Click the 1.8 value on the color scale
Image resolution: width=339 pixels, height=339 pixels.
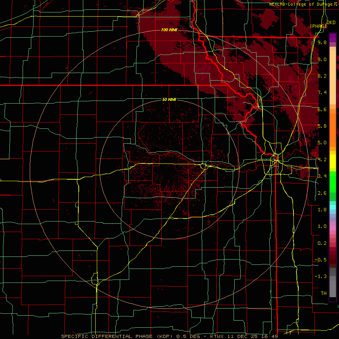pos(322,210)
